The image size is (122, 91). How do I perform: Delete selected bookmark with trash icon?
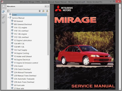pos(40,11)
